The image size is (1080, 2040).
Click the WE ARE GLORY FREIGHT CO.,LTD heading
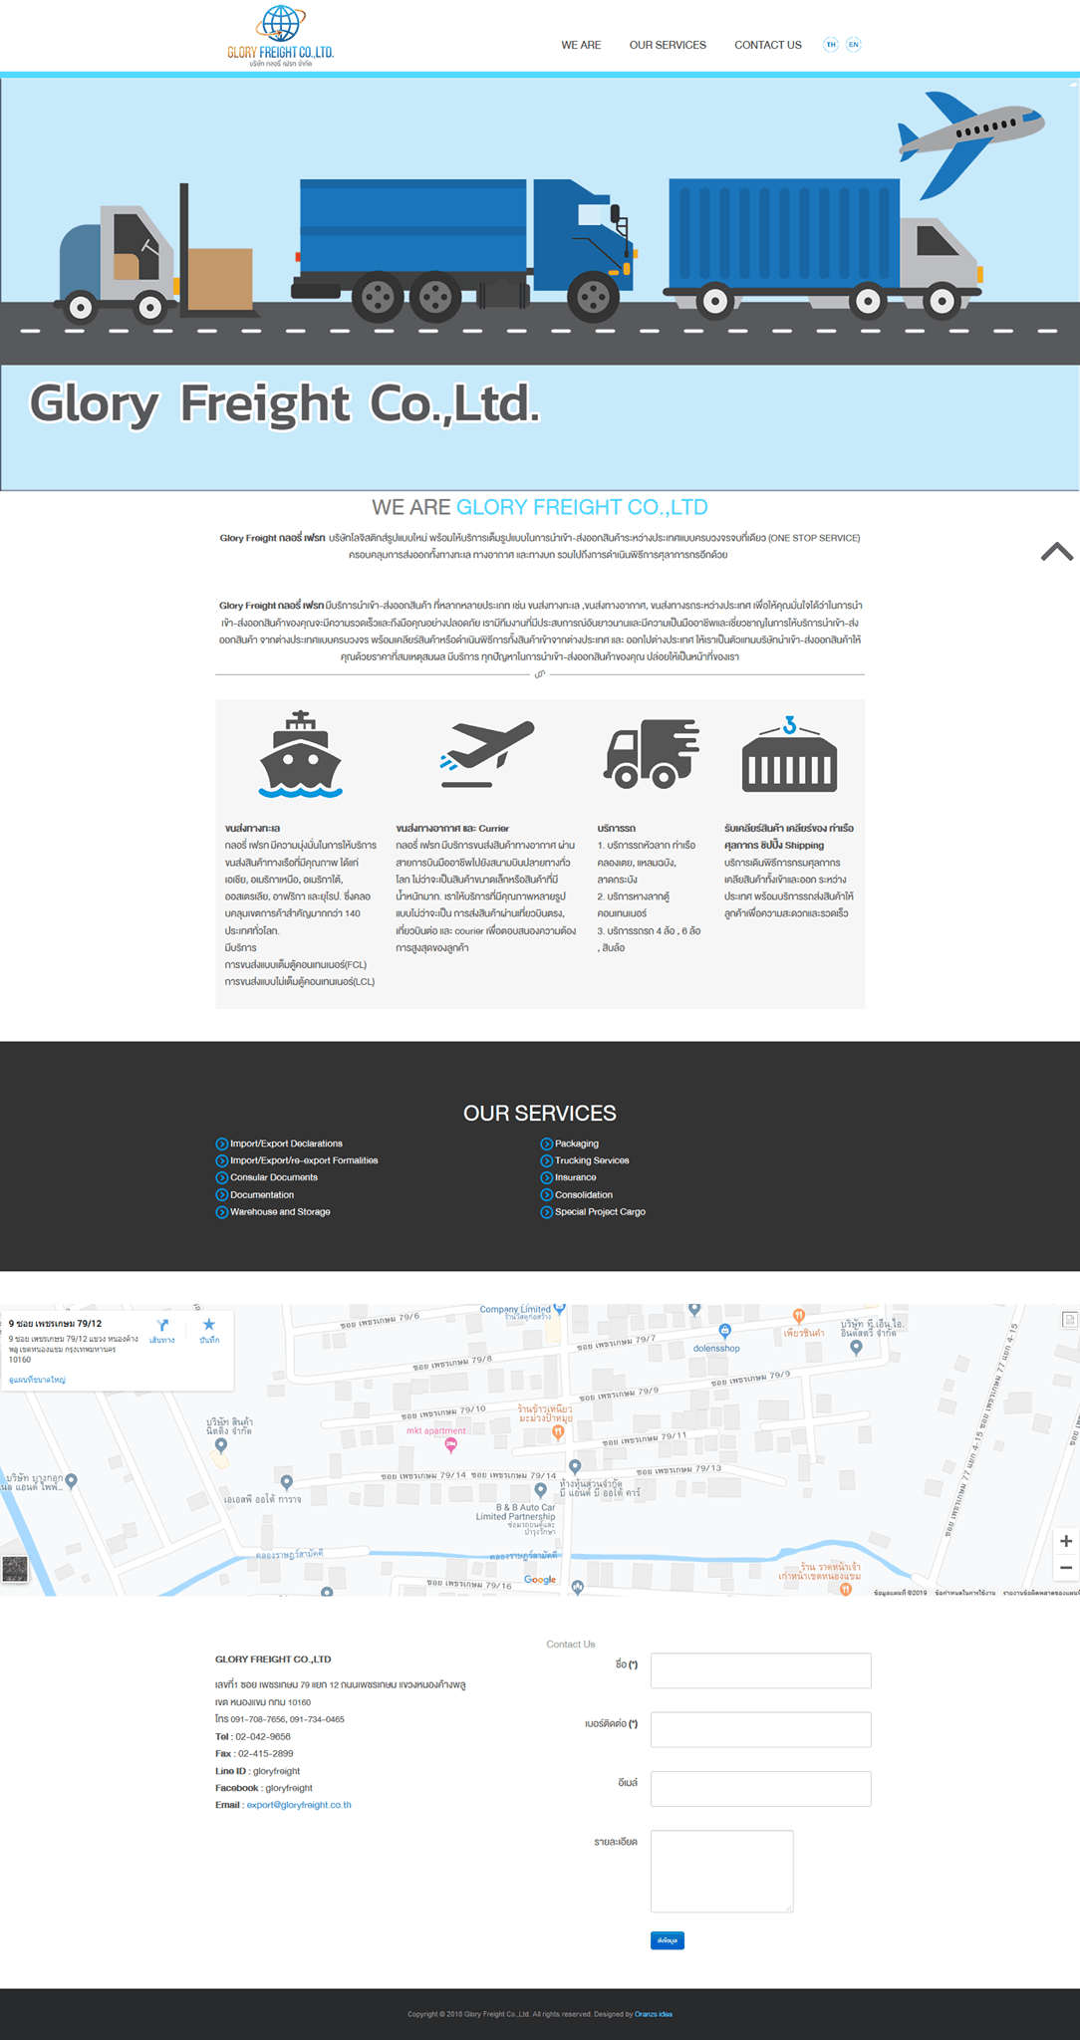click(x=540, y=507)
